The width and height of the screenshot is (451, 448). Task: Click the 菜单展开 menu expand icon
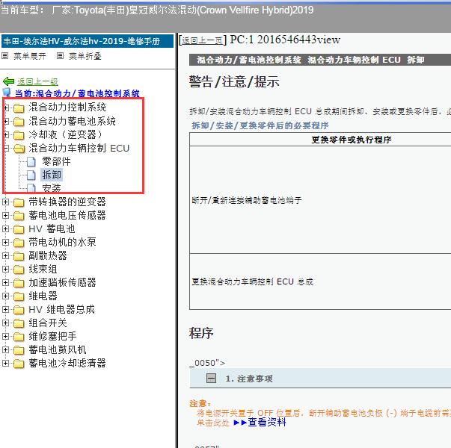point(6,56)
